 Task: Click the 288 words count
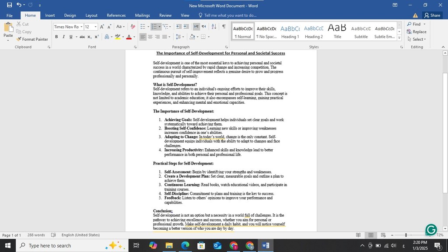(36, 235)
